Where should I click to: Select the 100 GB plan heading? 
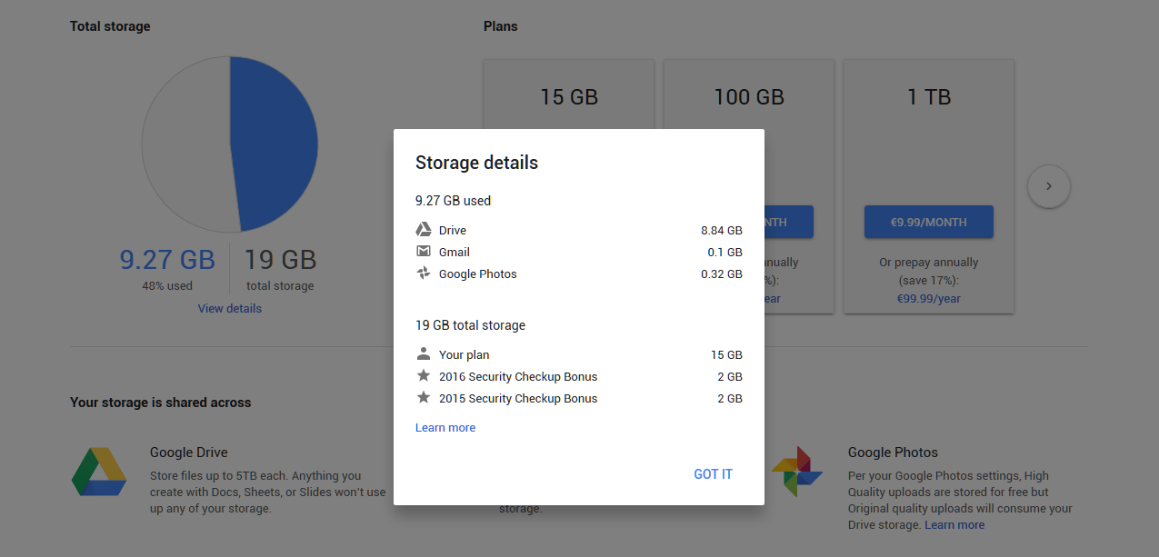pos(749,97)
